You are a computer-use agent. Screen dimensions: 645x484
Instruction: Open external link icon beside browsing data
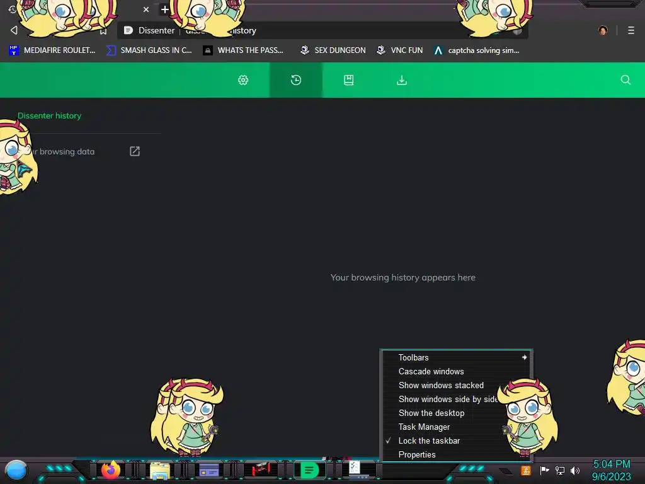(x=135, y=151)
